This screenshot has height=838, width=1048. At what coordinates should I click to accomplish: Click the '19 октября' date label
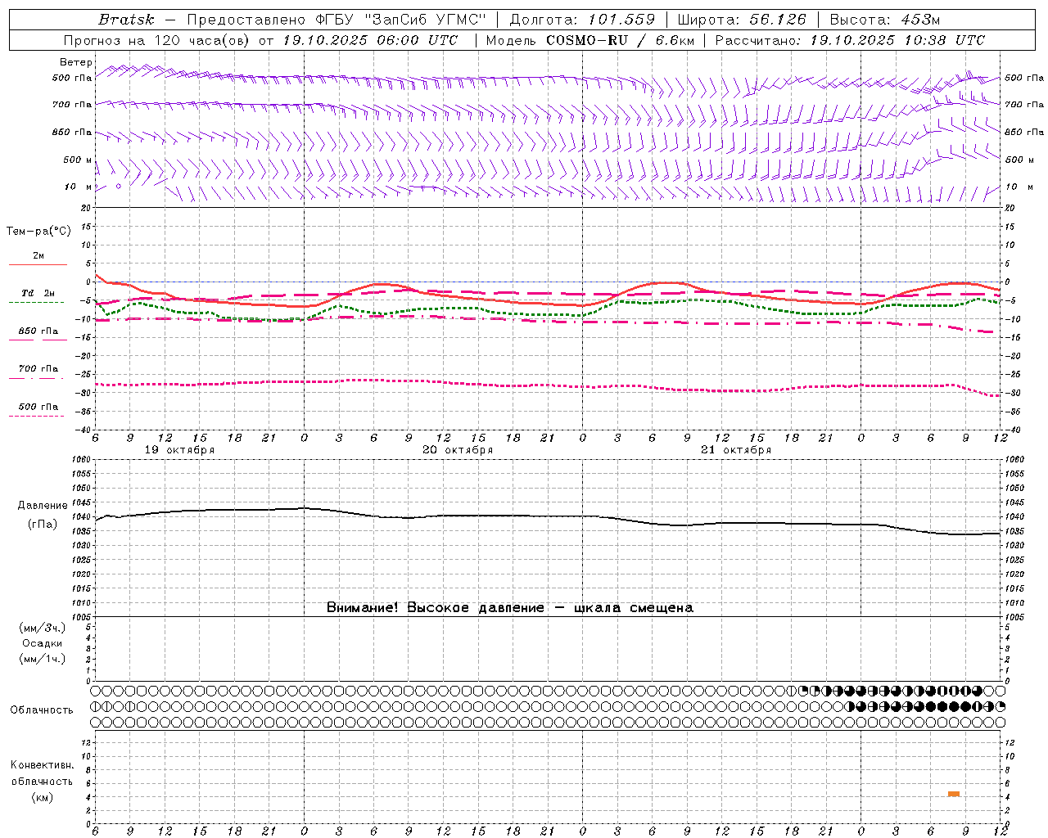(180, 450)
